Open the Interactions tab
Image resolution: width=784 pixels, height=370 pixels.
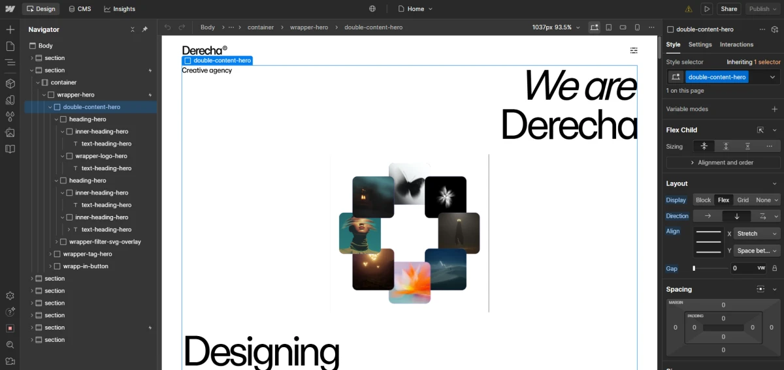pos(736,44)
